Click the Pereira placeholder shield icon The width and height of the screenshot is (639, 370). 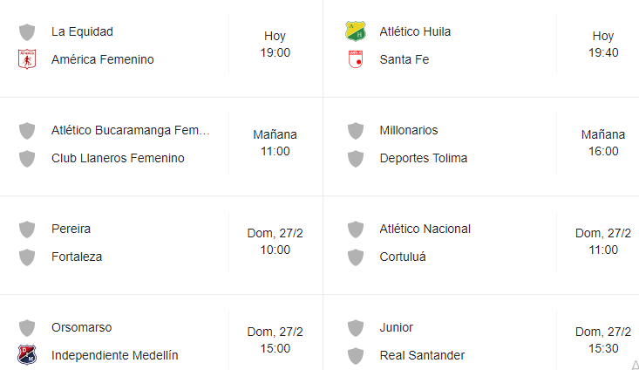point(27,230)
